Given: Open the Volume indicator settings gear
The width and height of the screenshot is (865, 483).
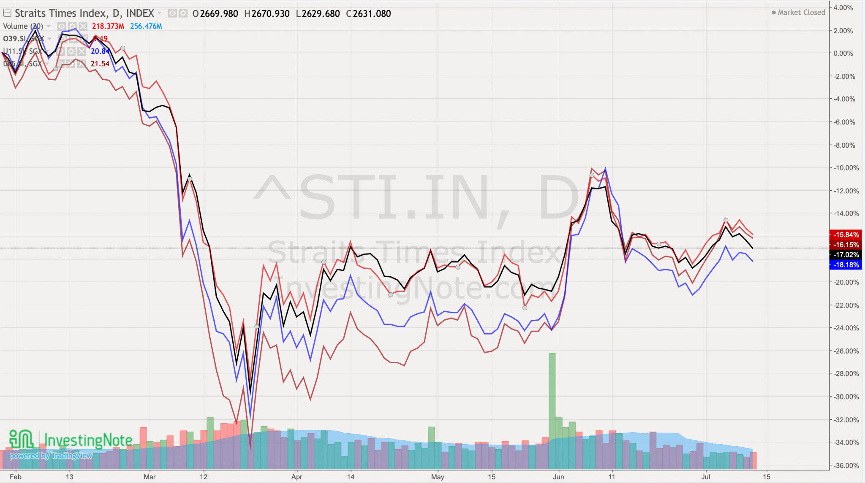Looking at the screenshot, I should point(73,26).
